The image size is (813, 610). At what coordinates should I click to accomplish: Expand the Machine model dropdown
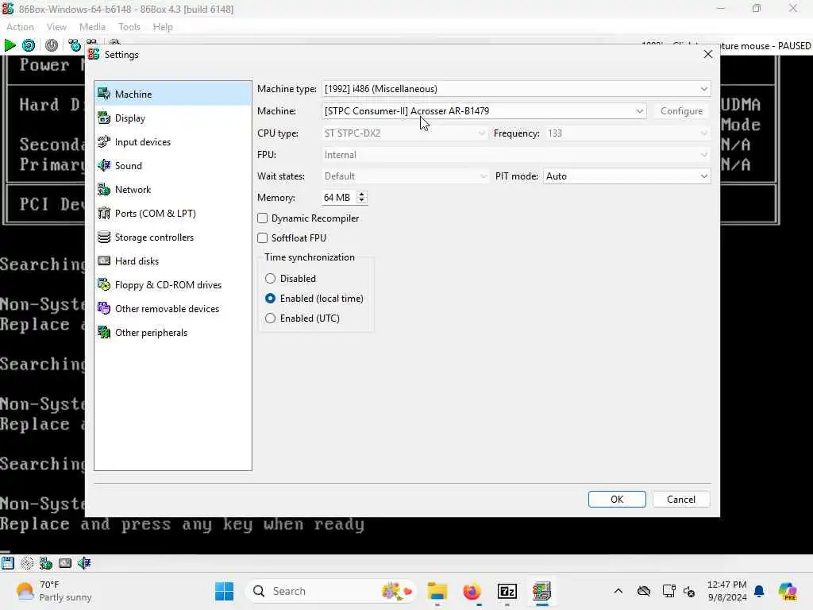pos(484,111)
